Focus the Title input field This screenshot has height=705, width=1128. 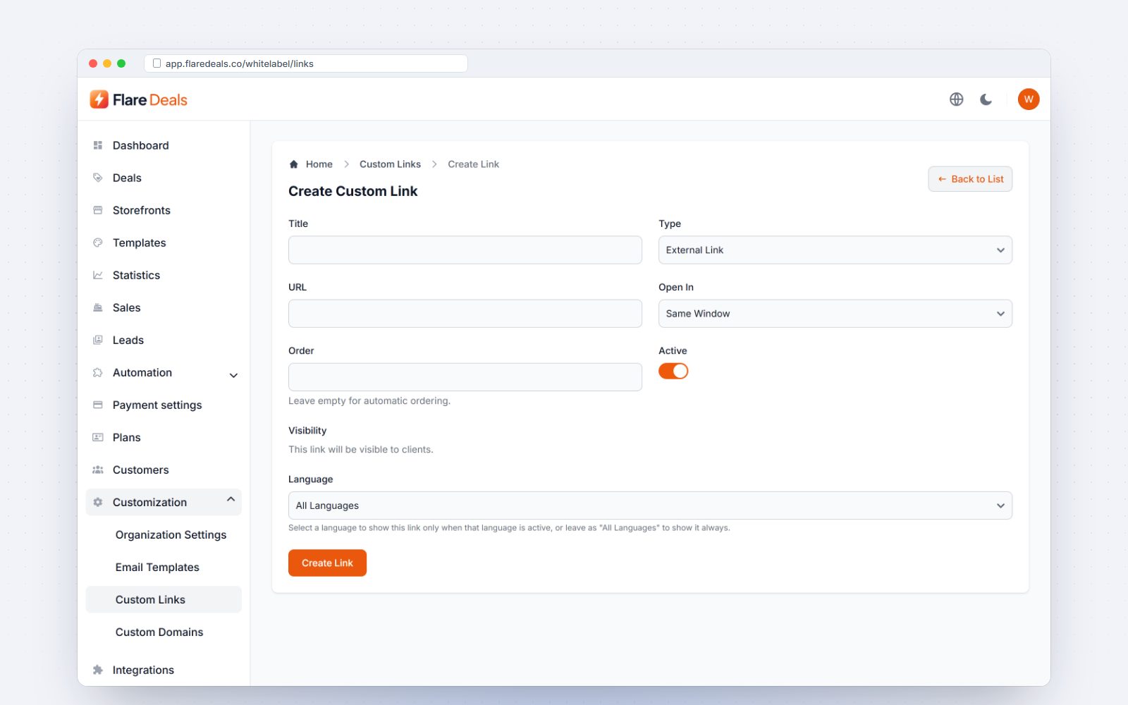(465, 250)
